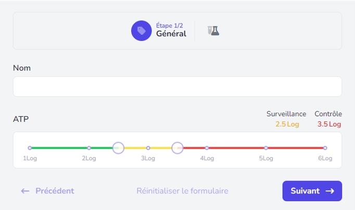
Task: Click into the Nom text field
Action: pos(177,87)
